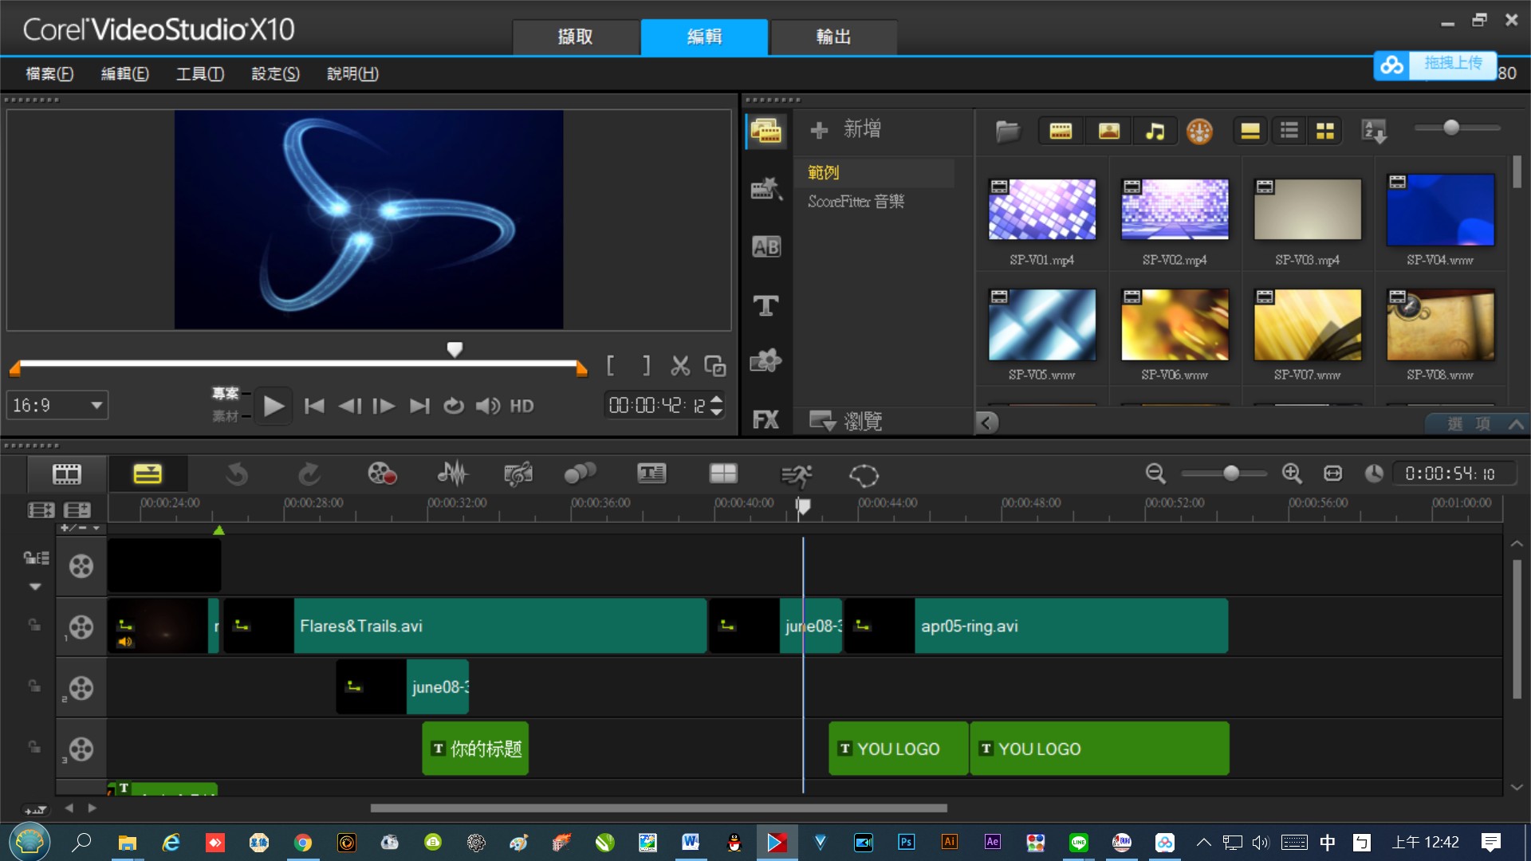Collapse the library navigation panel arrow
Viewport: 1531px width, 861px height.
986,423
